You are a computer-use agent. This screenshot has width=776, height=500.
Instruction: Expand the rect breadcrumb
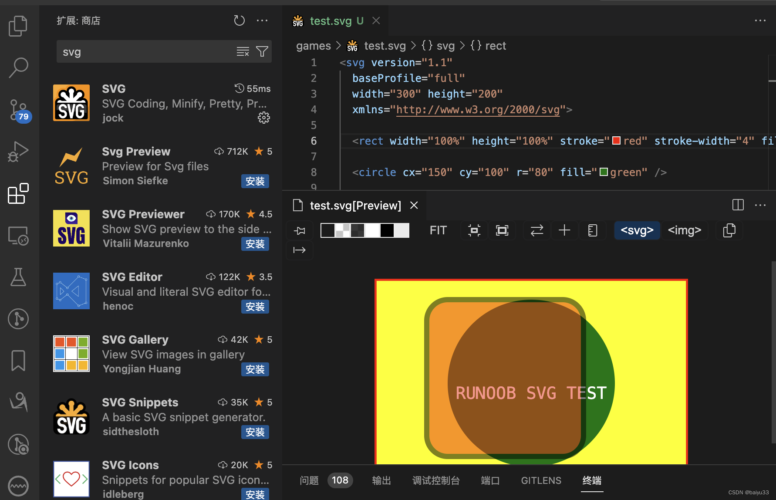pos(488,46)
